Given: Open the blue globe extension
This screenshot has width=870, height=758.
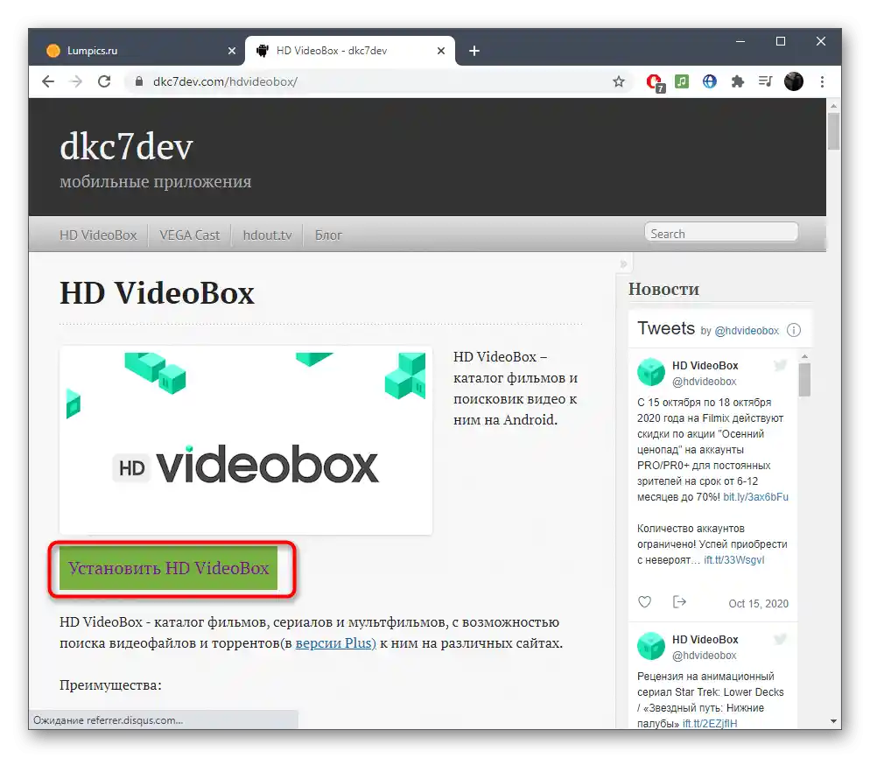Looking at the screenshot, I should [709, 81].
